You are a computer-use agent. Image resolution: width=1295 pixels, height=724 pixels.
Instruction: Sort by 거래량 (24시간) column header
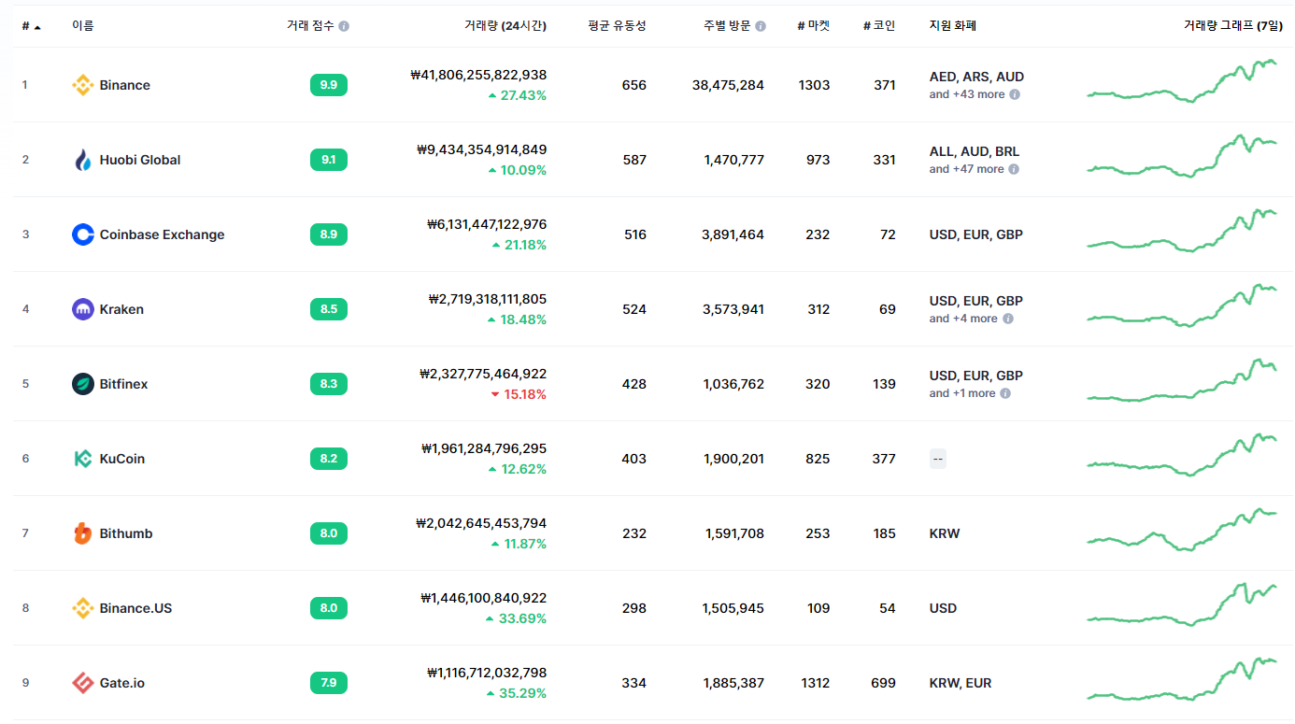click(x=505, y=26)
